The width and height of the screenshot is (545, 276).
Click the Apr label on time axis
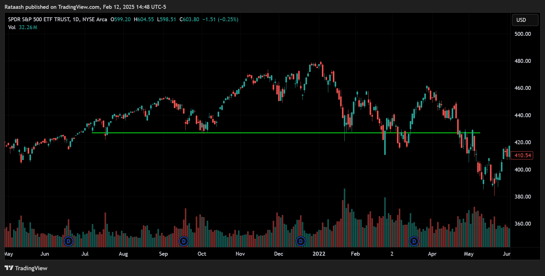432,254
